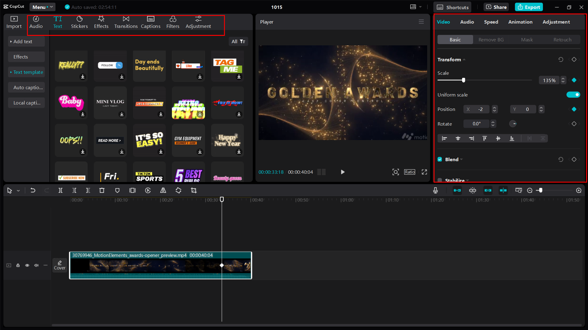Click the Ratio button in player

point(410,172)
